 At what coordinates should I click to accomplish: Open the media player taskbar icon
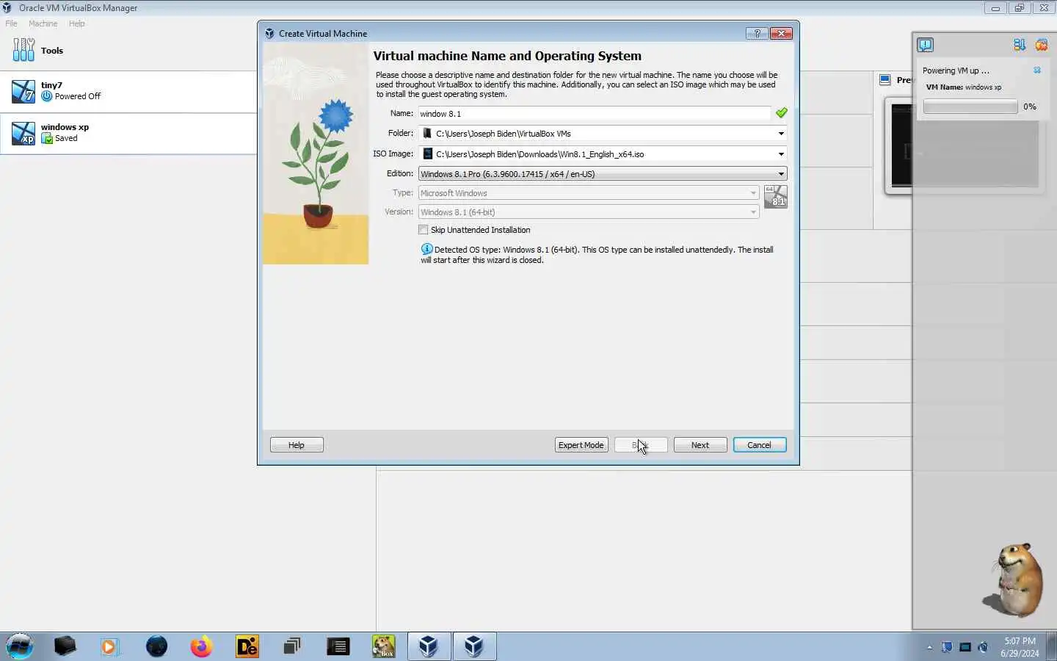[x=109, y=646]
